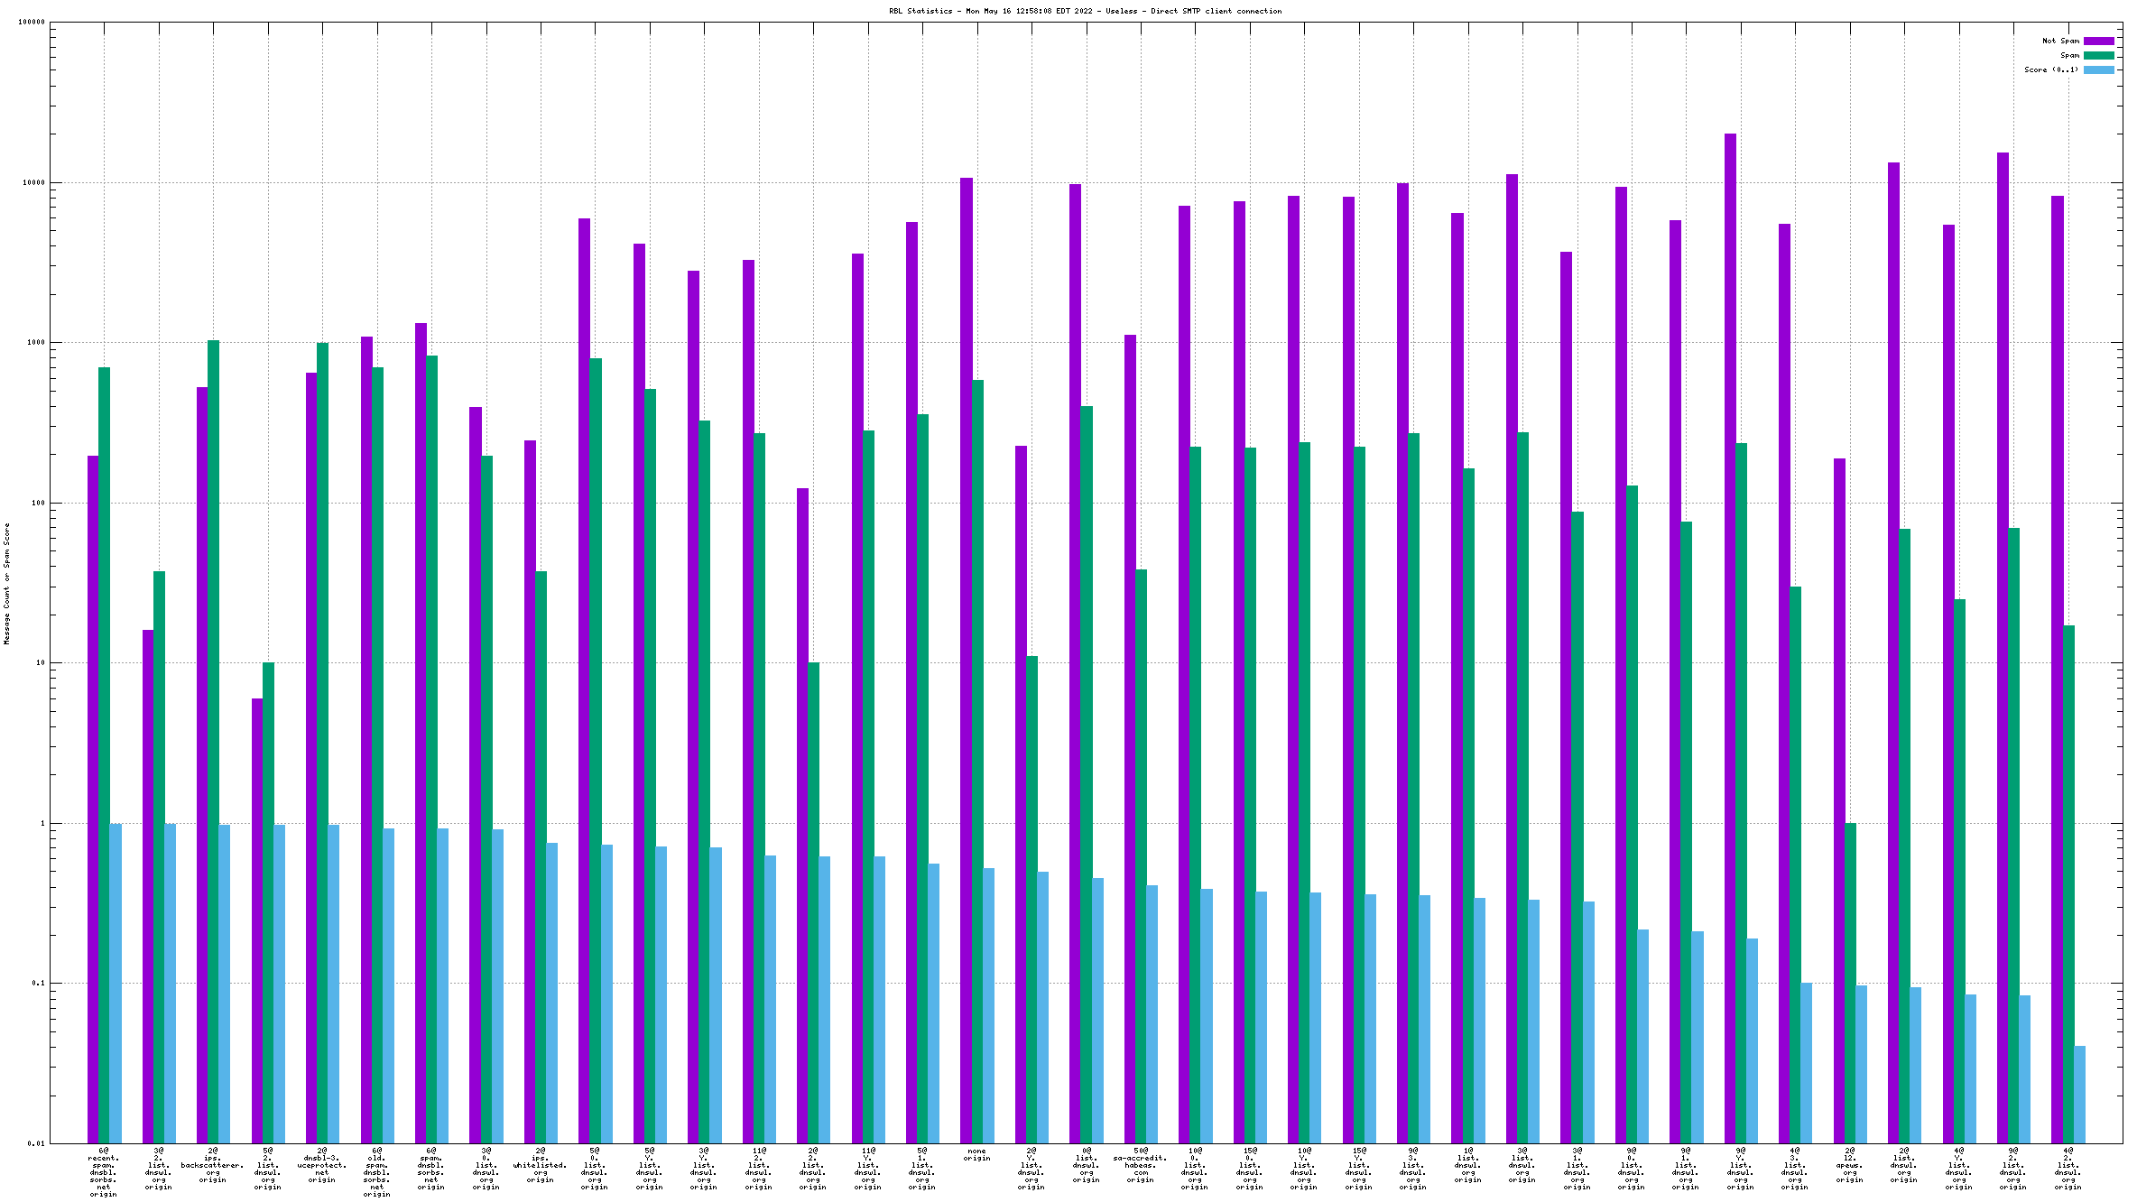The width and height of the screenshot is (2137, 1202).
Task: Click the ips.whitelisted.org axis label
Action: tap(540, 1165)
